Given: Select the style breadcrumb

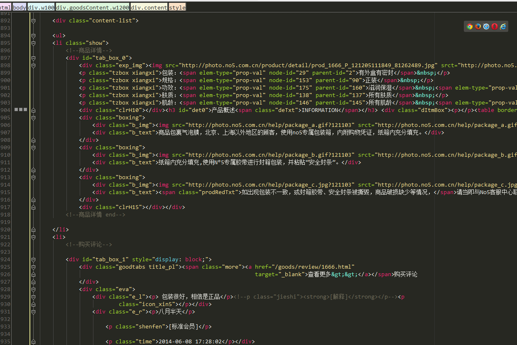Looking at the screenshot, I should [x=177, y=7].
